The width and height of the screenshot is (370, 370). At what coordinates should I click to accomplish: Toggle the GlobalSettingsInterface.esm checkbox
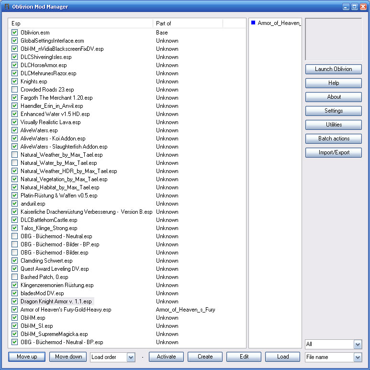(x=15, y=41)
